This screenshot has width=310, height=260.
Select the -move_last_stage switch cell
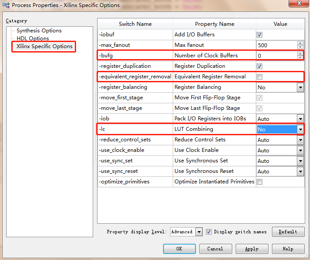[x=135, y=108]
